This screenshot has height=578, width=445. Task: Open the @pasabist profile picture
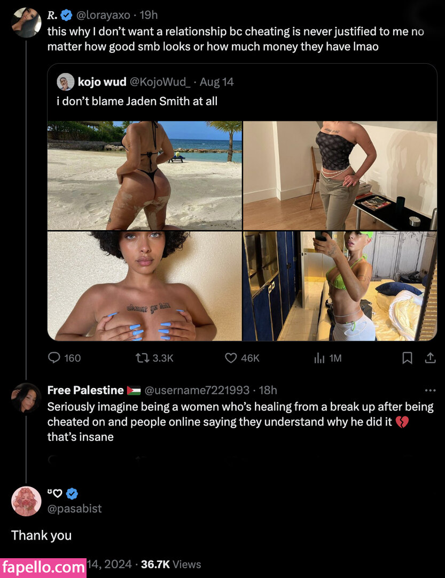click(x=26, y=501)
